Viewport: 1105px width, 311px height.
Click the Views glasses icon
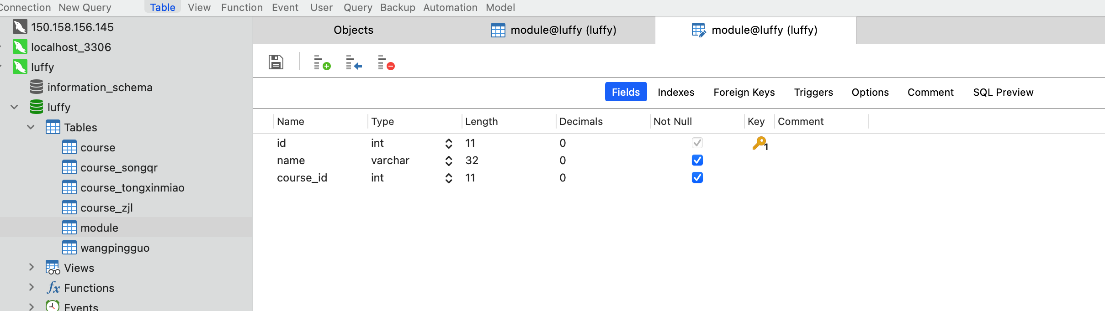pyautogui.click(x=53, y=268)
